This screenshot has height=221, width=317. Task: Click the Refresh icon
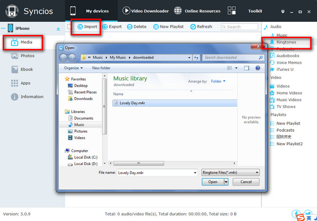pyautogui.click(x=193, y=27)
